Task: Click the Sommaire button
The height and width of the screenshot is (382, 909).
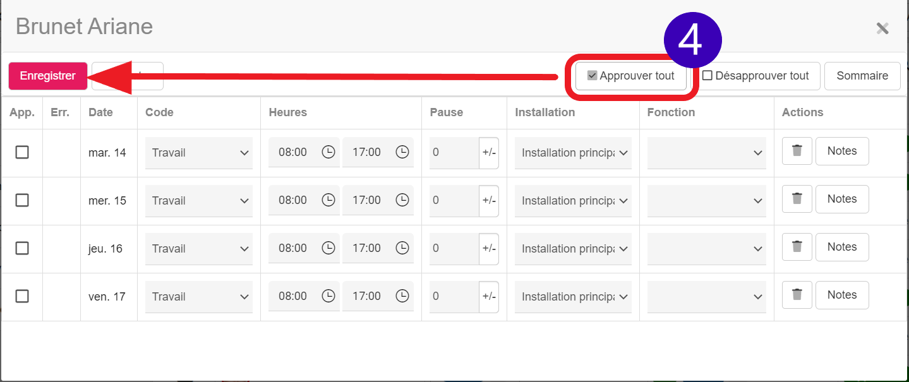Action: pos(862,76)
